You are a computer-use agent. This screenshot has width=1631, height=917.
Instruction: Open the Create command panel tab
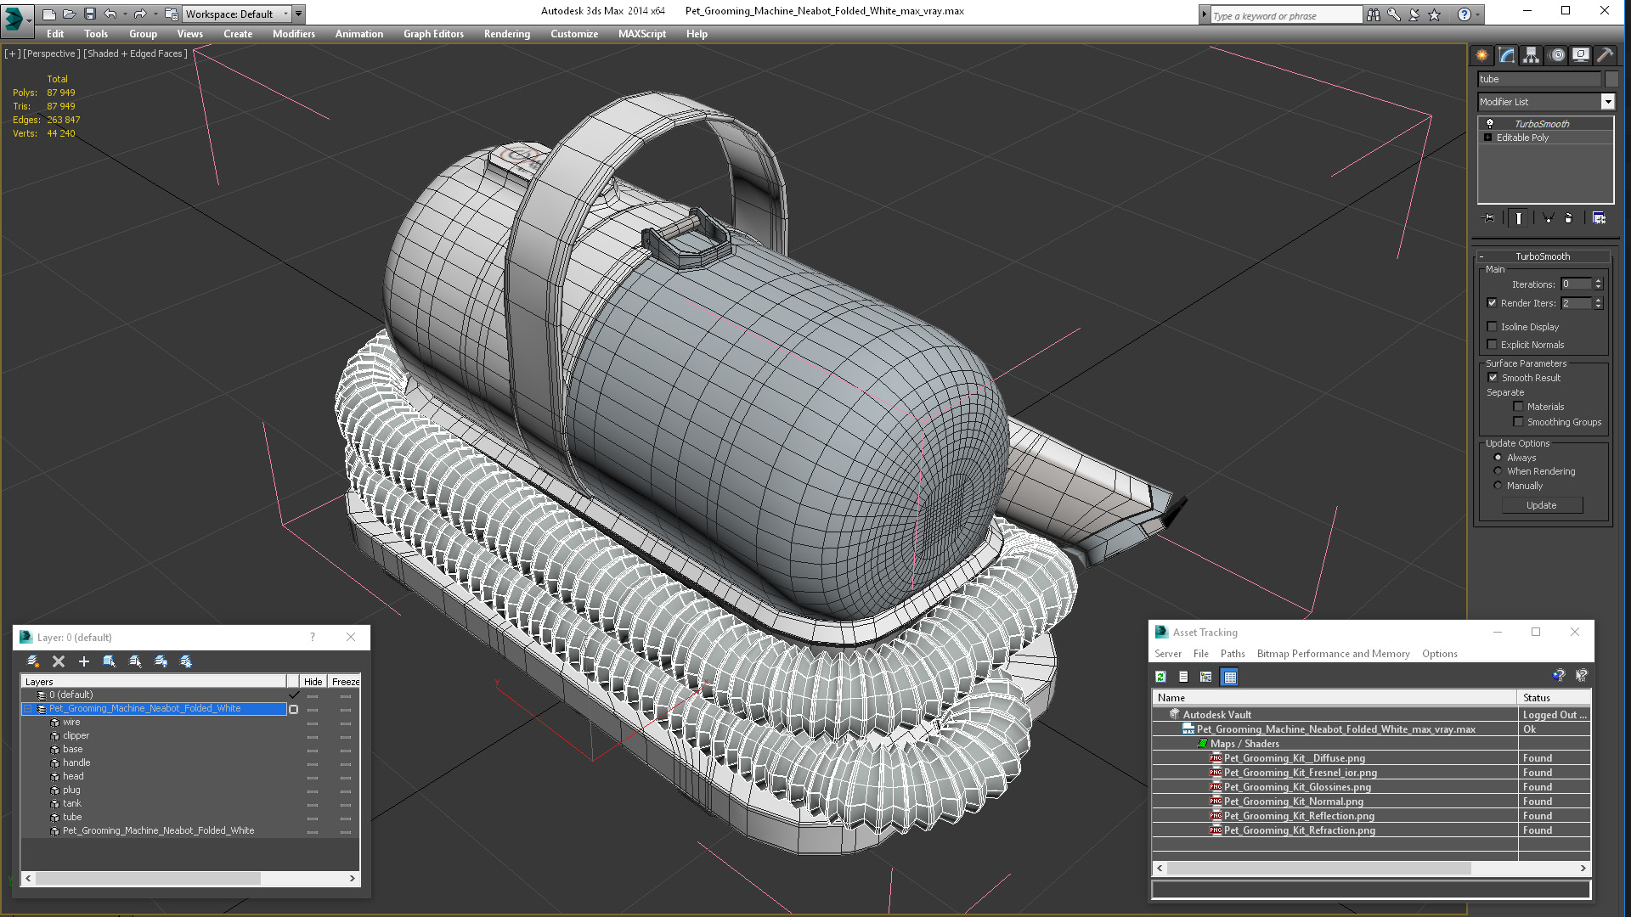tap(1482, 55)
